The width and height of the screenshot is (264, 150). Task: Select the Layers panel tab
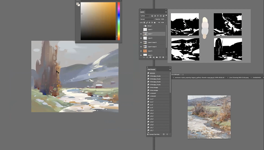click(142, 12)
